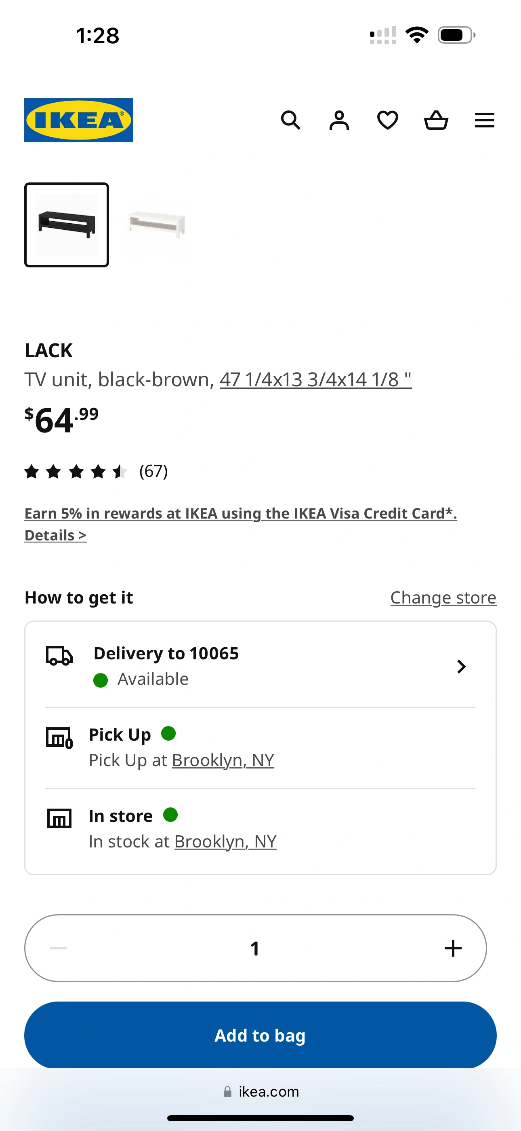Open the search magnifier icon

tap(290, 120)
